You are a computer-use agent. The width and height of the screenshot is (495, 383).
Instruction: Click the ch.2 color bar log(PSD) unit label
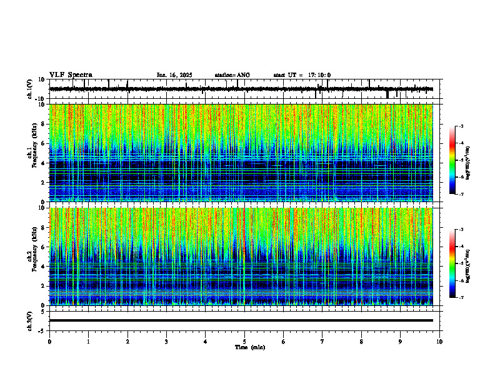pos(468,266)
